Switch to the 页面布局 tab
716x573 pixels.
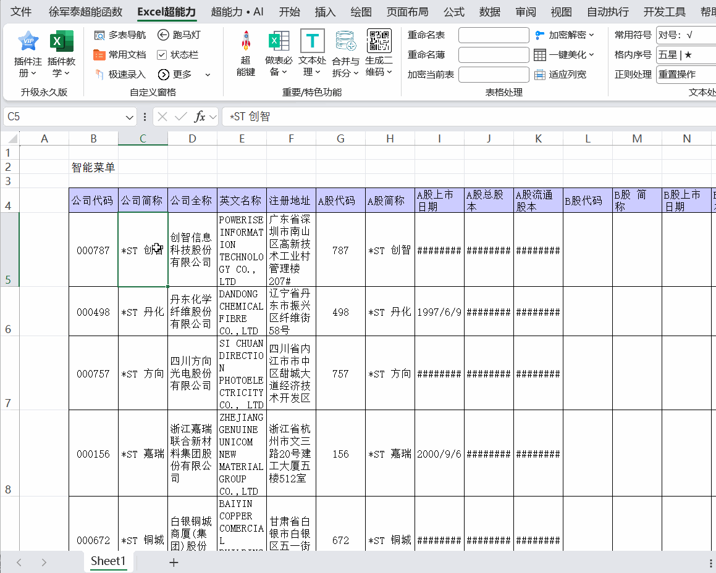pos(407,12)
